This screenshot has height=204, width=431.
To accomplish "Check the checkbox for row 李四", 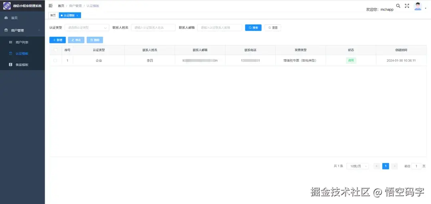I will pos(55,61).
